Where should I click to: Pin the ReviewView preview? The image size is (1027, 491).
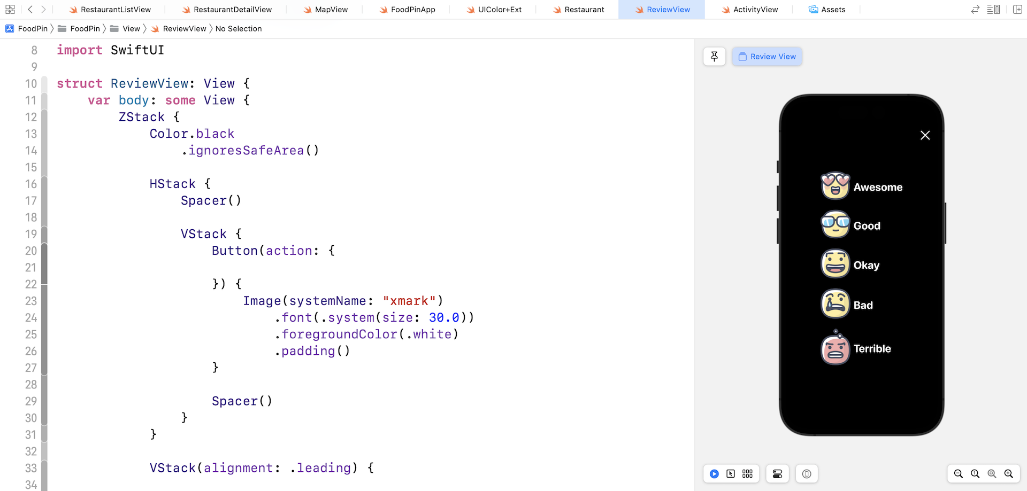pos(714,56)
